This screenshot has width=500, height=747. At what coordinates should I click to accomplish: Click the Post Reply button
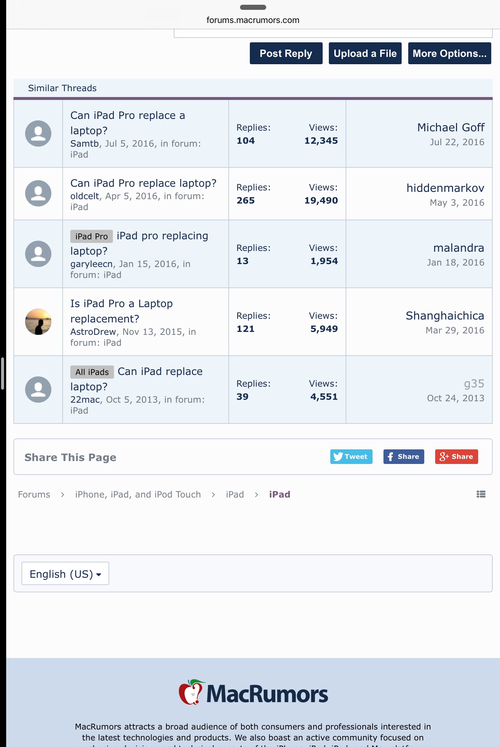(x=286, y=53)
